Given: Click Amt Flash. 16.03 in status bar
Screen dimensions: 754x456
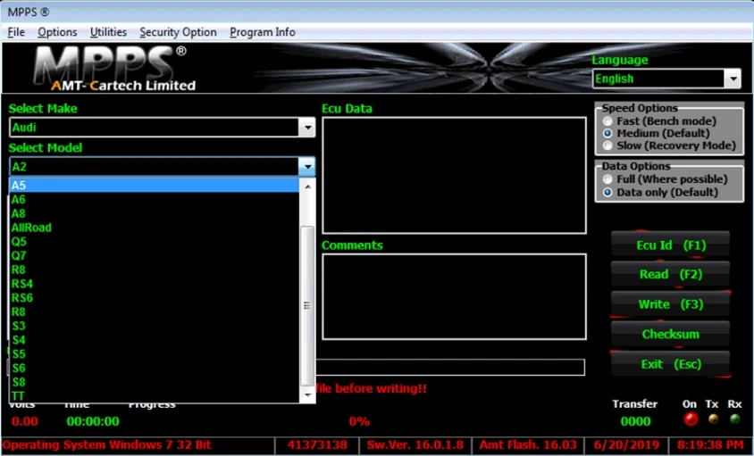Looking at the screenshot, I should tap(528, 445).
